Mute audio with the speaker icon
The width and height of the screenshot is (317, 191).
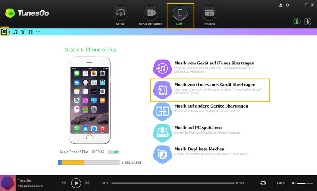coord(294,183)
